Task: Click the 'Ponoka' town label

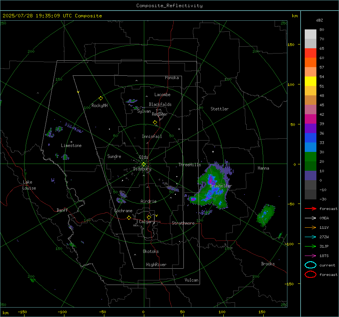Action: (172, 78)
